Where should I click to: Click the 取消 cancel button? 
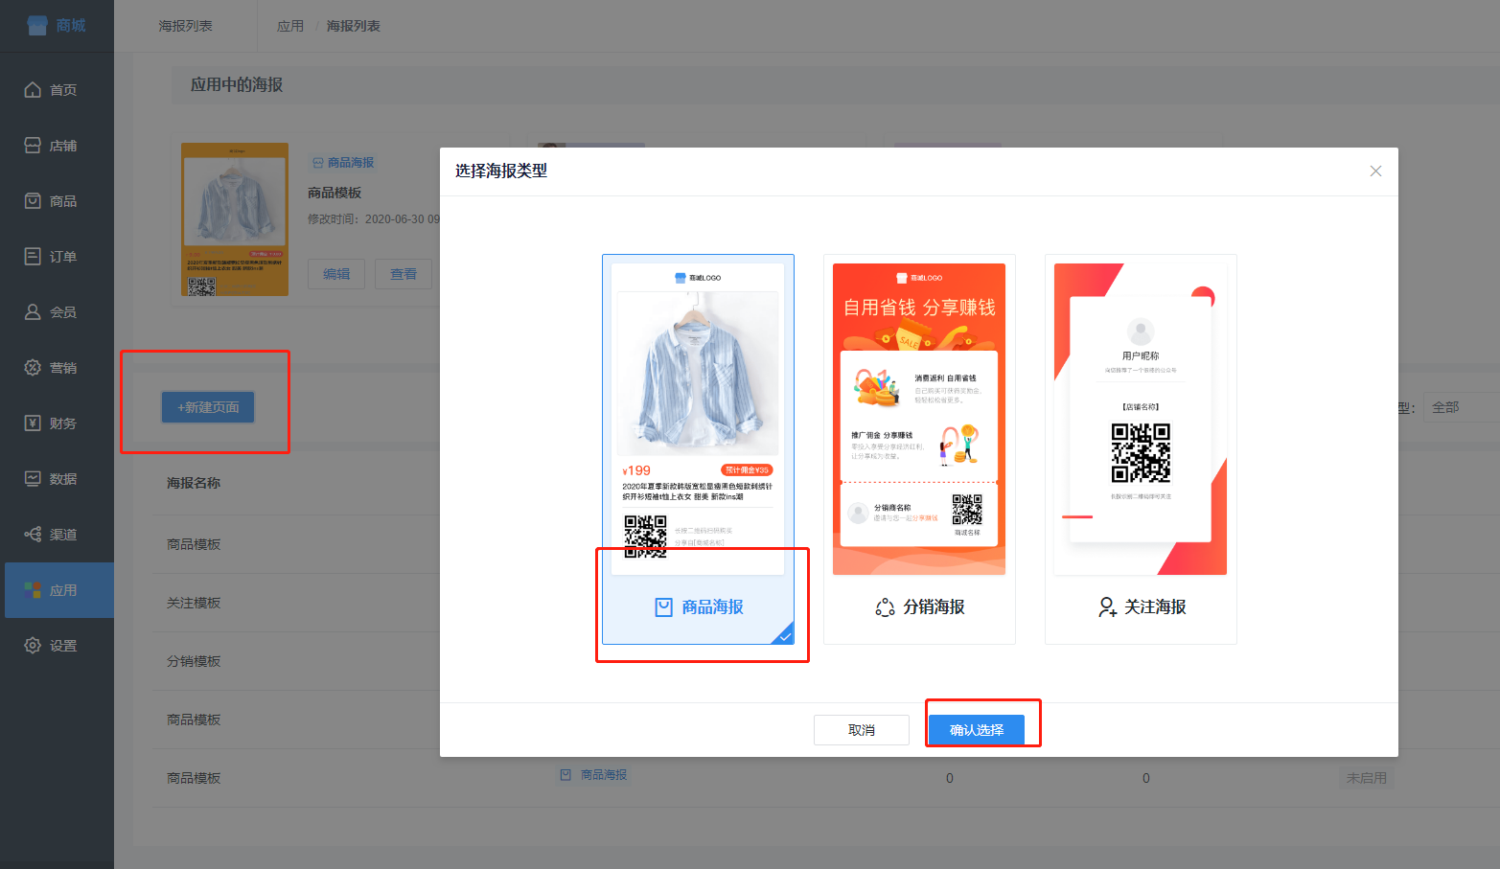[x=862, y=730]
